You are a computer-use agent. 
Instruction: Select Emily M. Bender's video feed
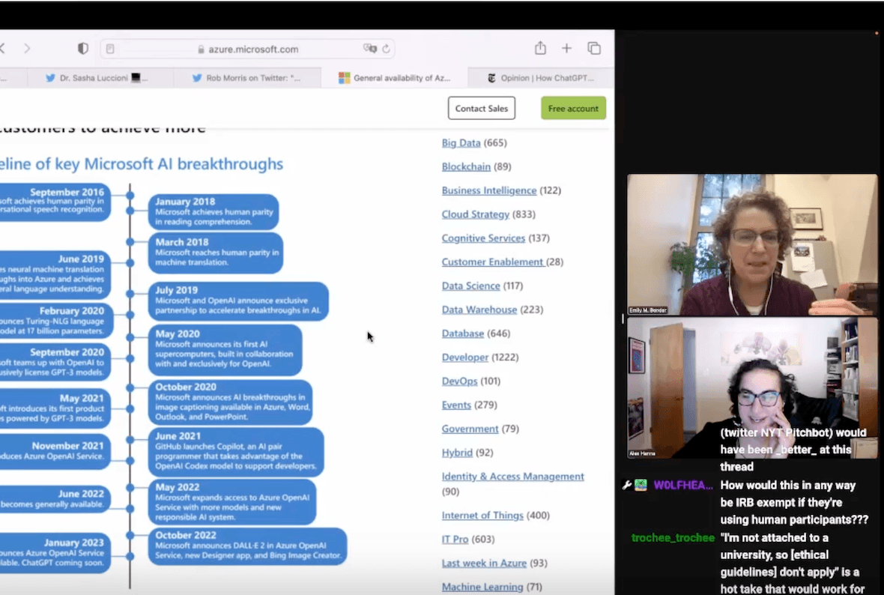pos(752,245)
